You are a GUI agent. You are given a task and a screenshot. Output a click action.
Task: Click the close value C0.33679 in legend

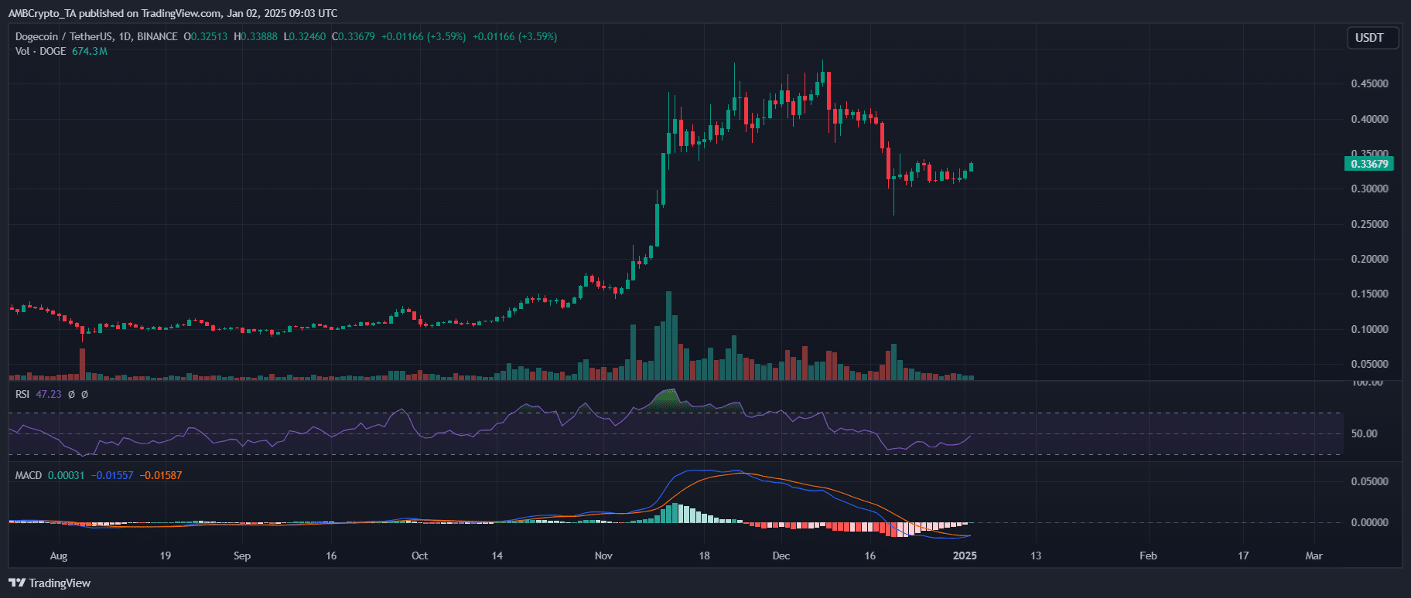(354, 36)
